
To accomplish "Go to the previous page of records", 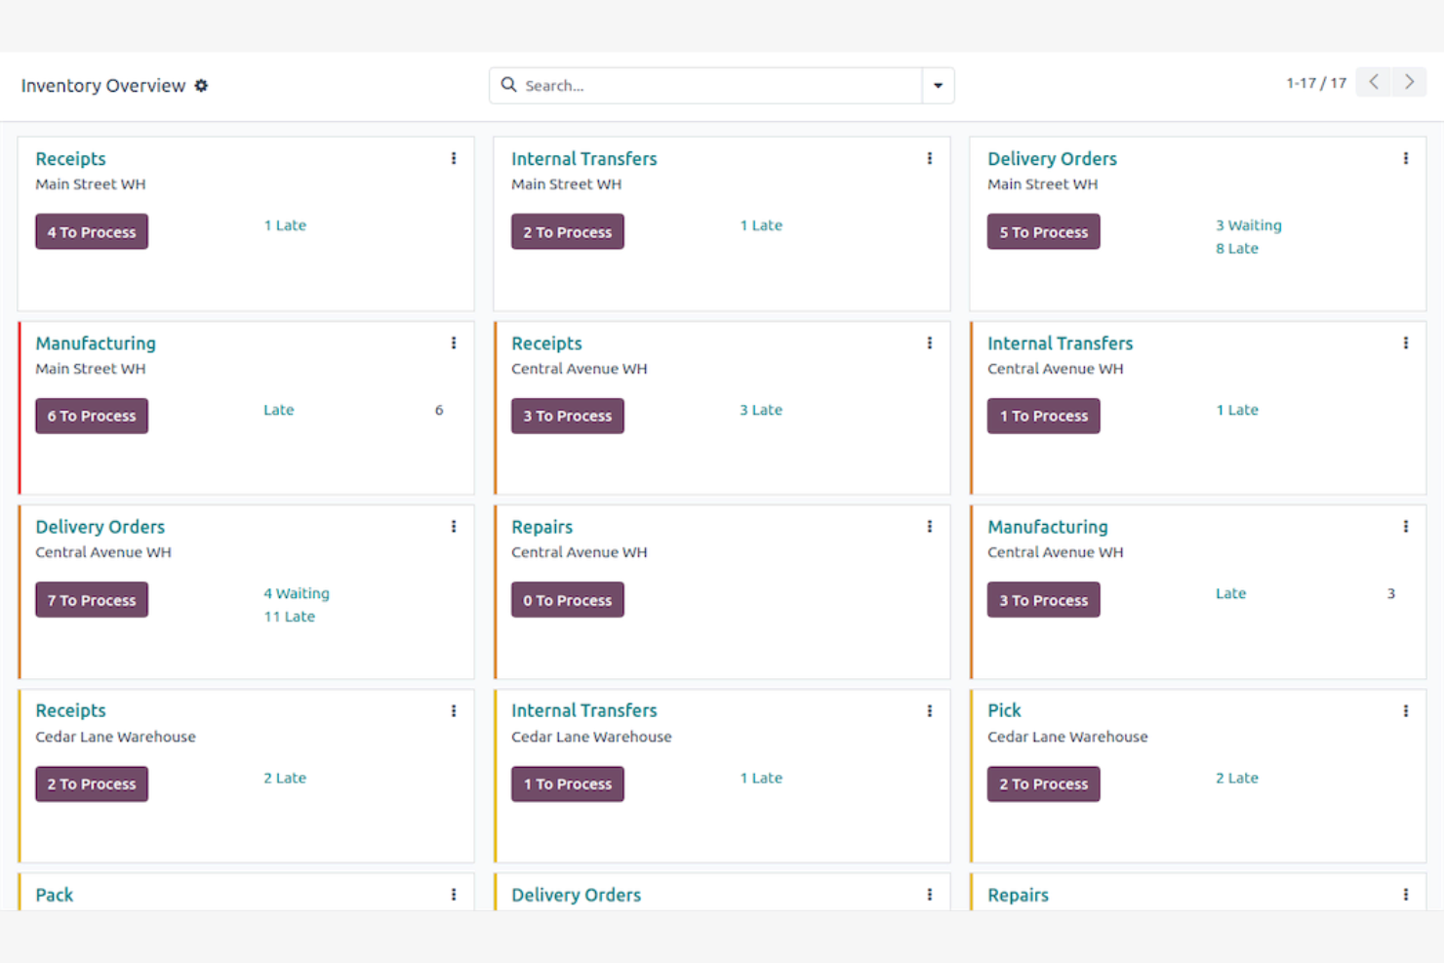I will [1374, 82].
